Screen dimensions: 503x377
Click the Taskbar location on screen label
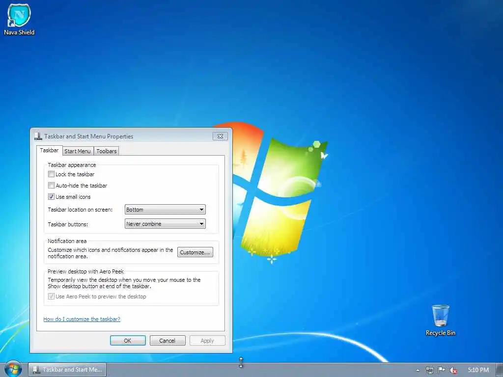[x=80, y=210]
